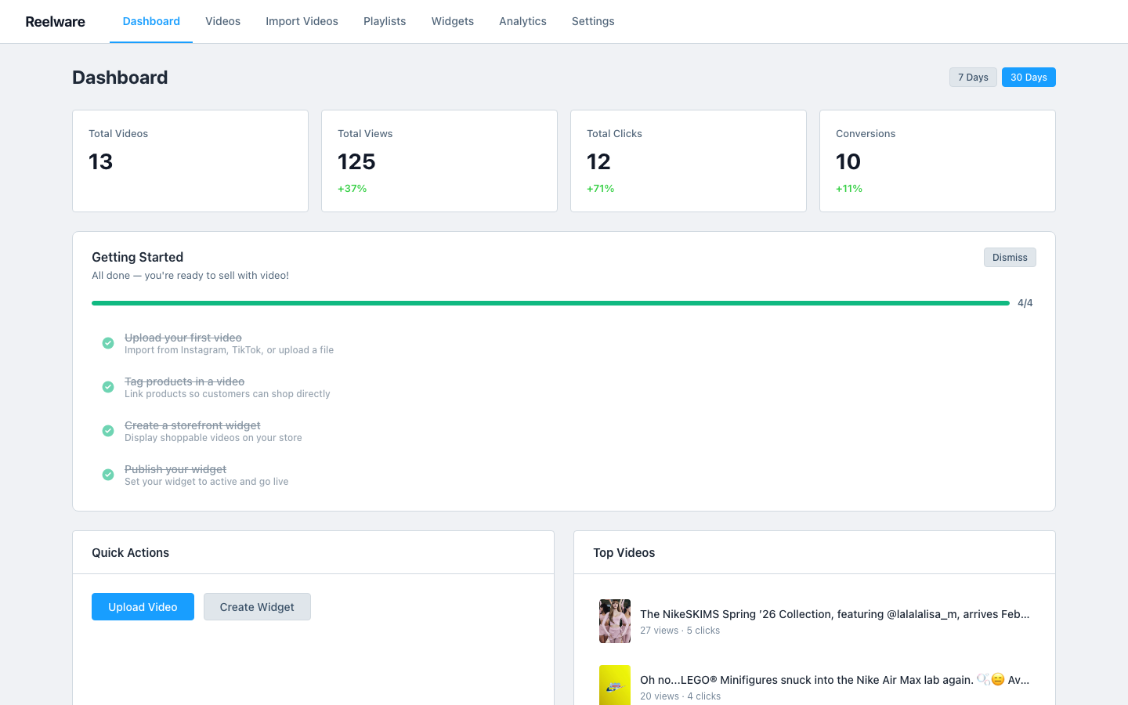Select the 30 Days time range

pos(1029,77)
